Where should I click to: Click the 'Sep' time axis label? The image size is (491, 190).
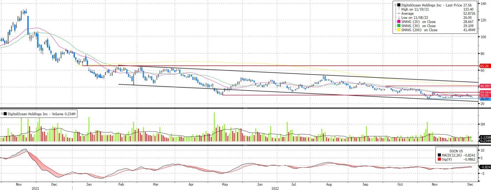[x=365, y=184]
